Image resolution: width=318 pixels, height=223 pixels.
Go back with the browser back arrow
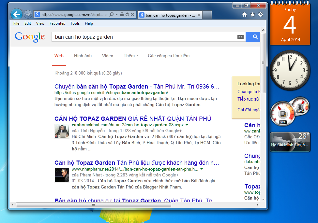pyautogui.click(x=17, y=14)
